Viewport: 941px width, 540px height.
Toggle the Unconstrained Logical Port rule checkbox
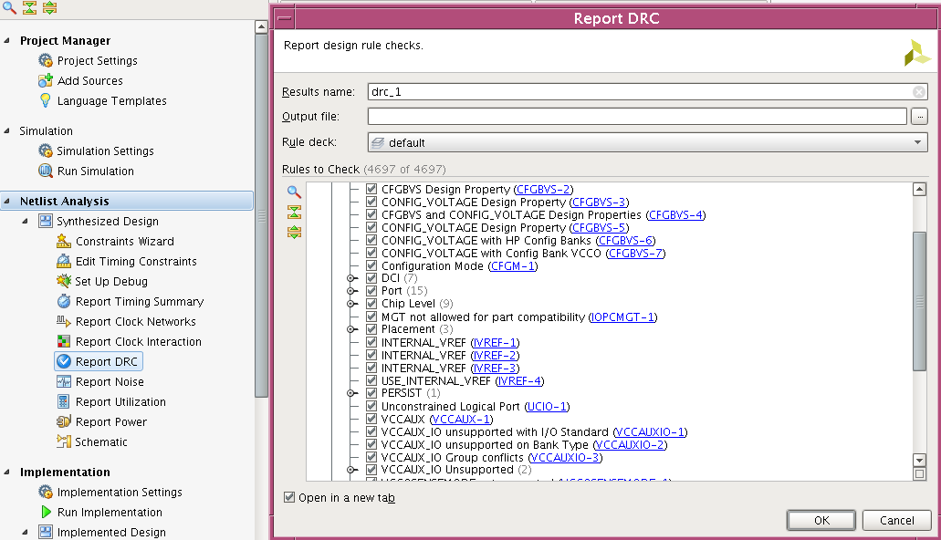[x=371, y=406]
